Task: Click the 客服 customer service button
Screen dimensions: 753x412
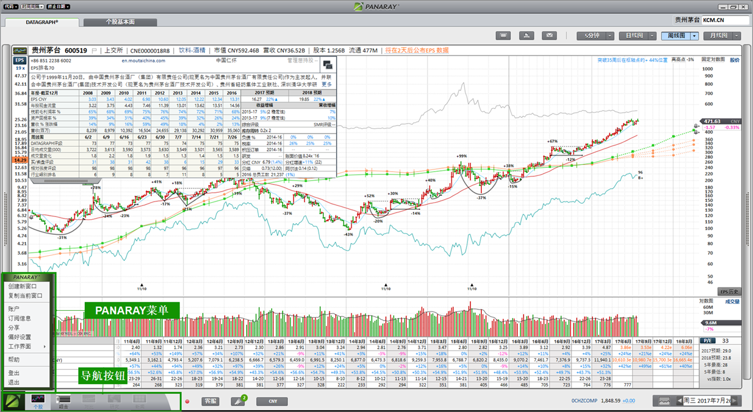Action: [210, 401]
